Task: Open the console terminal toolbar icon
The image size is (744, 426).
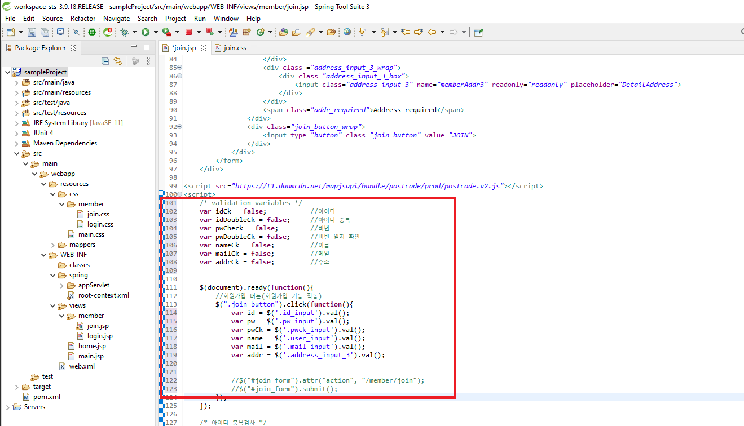Action: (x=60, y=32)
